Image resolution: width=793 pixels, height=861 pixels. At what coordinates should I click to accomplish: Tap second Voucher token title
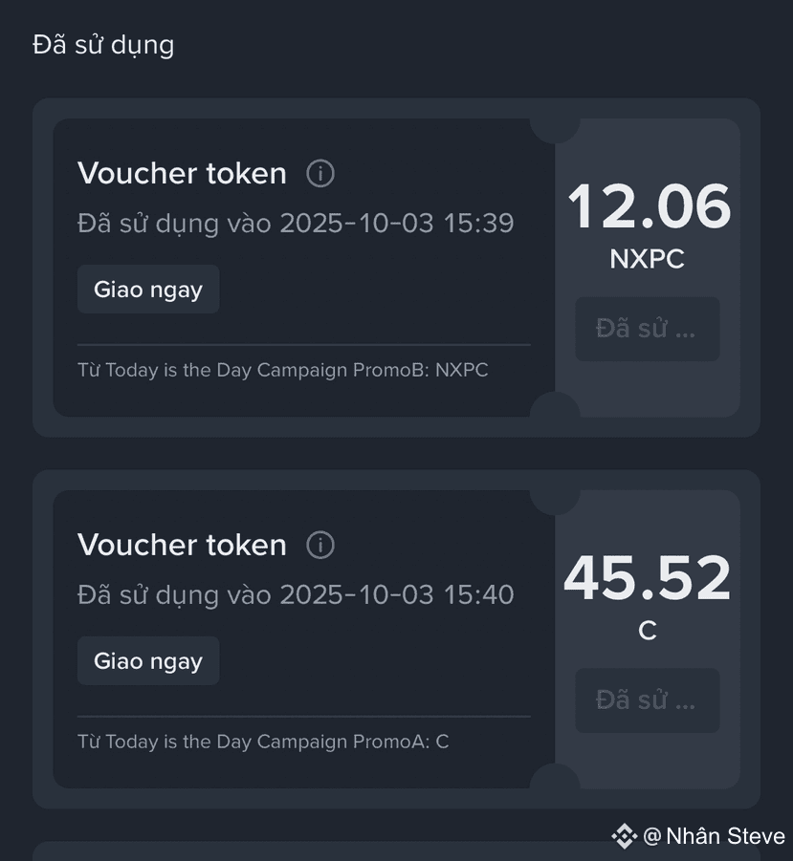click(182, 546)
